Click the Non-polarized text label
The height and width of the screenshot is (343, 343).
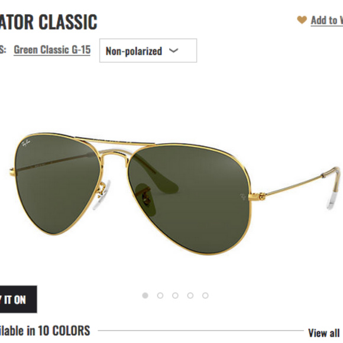click(134, 51)
